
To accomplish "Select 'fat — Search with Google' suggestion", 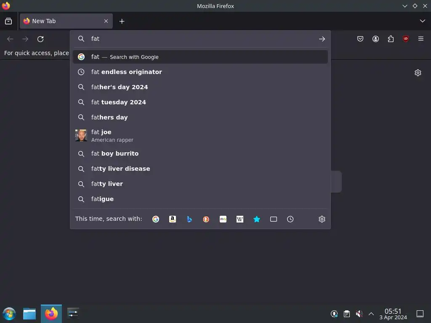I will click(x=200, y=57).
